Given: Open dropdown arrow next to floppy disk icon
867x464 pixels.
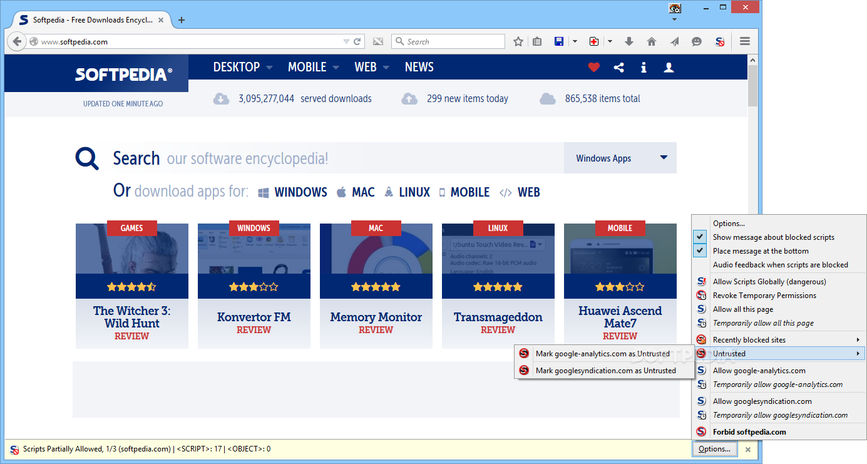Looking at the screenshot, I should (x=575, y=42).
